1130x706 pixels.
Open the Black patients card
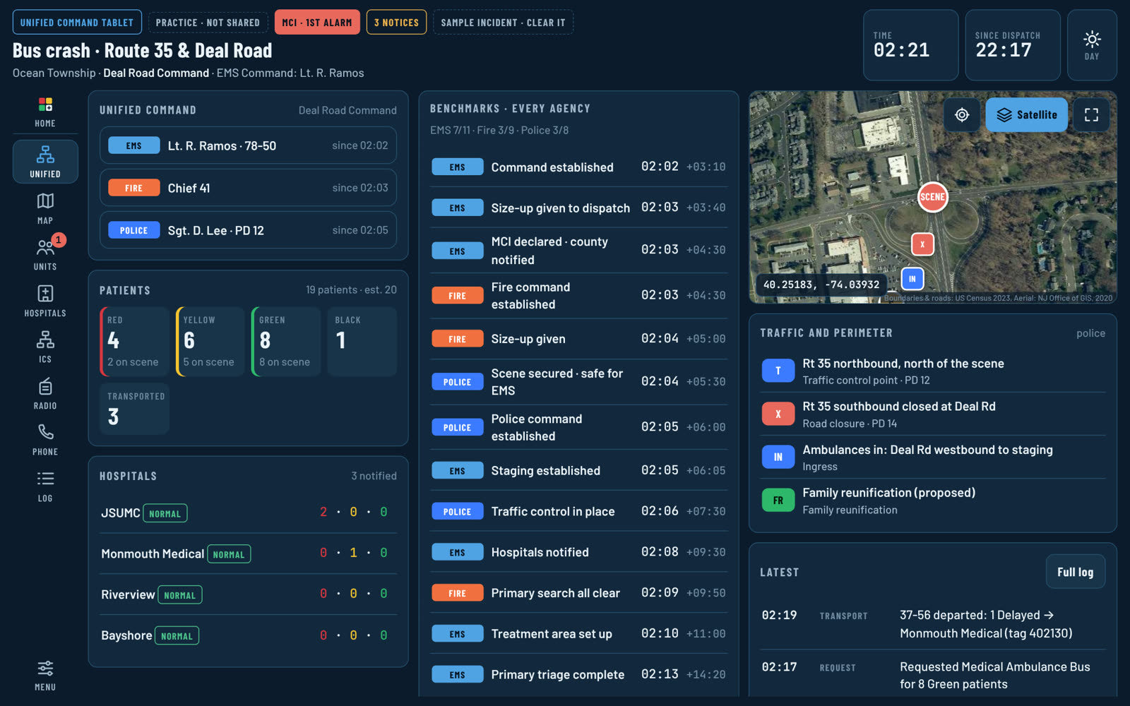click(362, 342)
